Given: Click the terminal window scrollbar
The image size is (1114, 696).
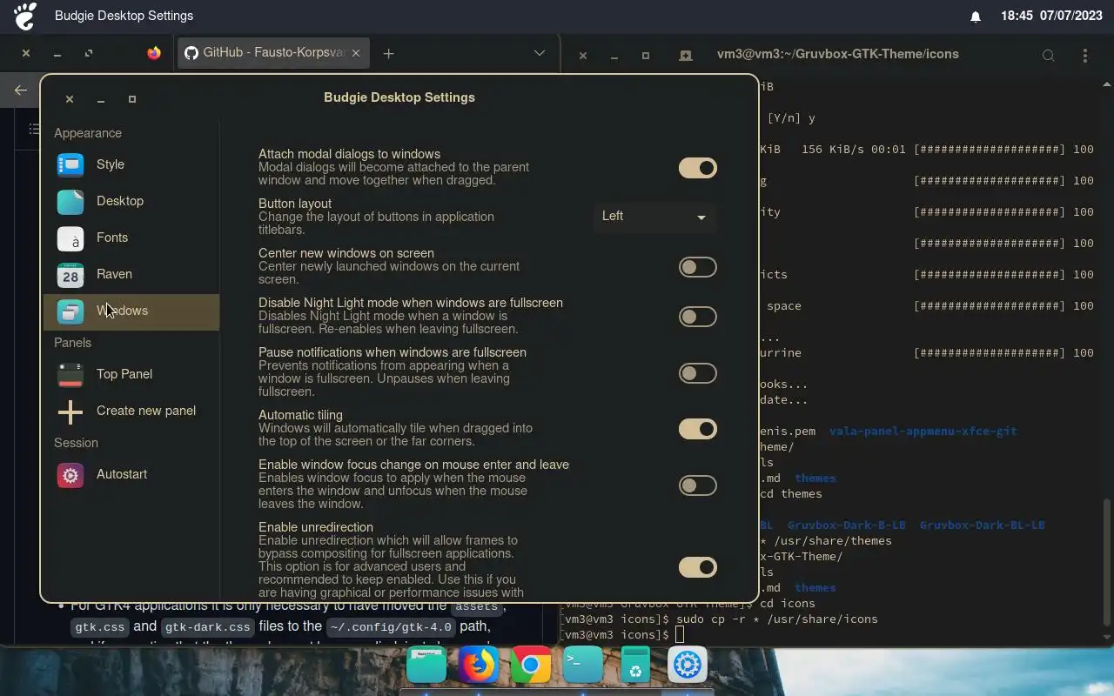Looking at the screenshot, I should pyautogui.click(x=1107, y=561).
